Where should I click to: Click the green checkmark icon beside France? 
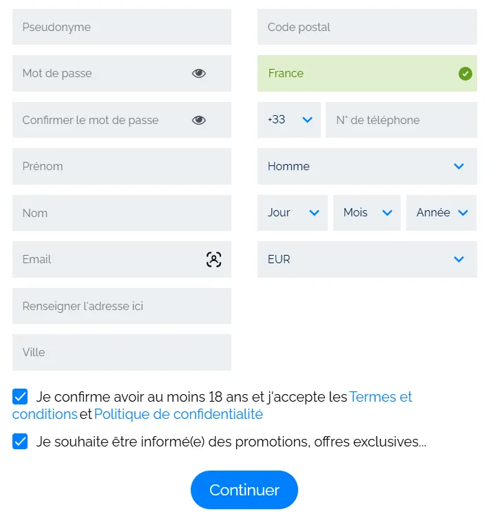click(x=465, y=74)
